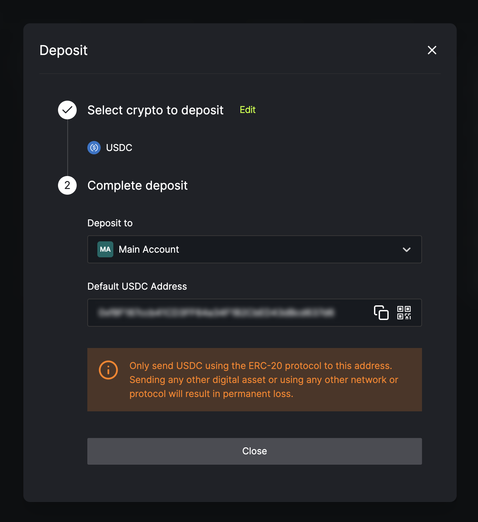
Task: Click the USDC currency label
Action: (x=119, y=148)
